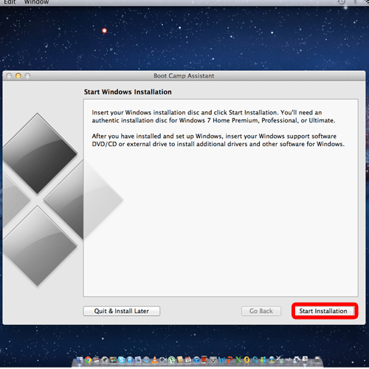The image size is (369, 369).
Task: Click the Bluetooth icon in menu bar
Action: pos(356,2)
